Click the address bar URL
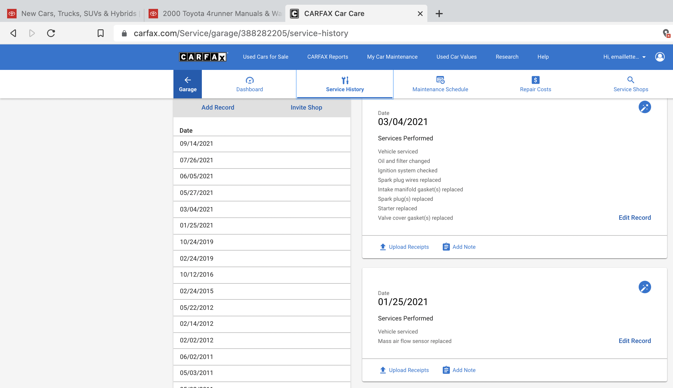The image size is (673, 388). tap(241, 33)
